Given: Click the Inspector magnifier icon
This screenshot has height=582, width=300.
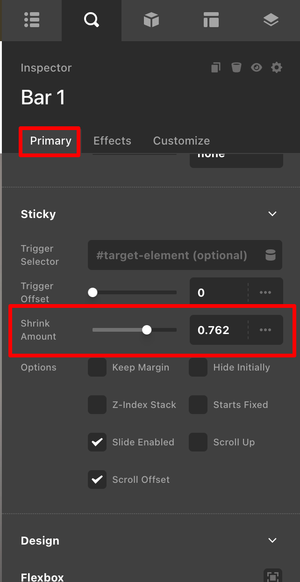Looking at the screenshot, I should pyautogui.click(x=91, y=20).
